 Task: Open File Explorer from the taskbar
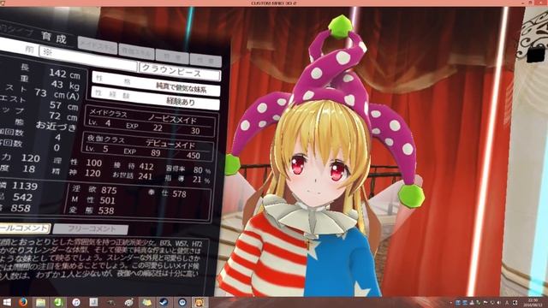click(40, 302)
